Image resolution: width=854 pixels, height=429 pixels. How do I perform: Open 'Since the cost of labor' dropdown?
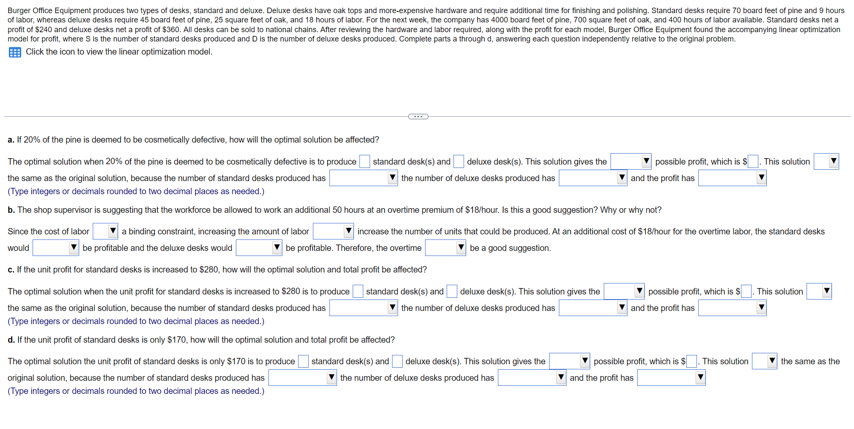coord(105,231)
